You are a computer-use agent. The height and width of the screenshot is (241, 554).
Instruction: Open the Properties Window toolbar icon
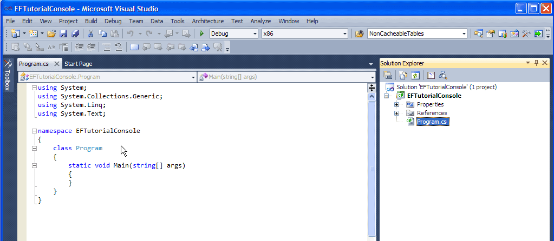pos(491,34)
